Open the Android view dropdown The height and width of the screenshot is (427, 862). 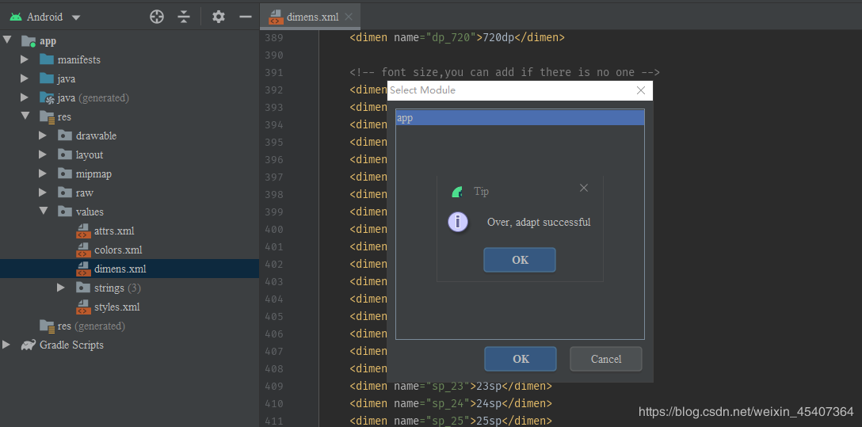pyautogui.click(x=76, y=17)
